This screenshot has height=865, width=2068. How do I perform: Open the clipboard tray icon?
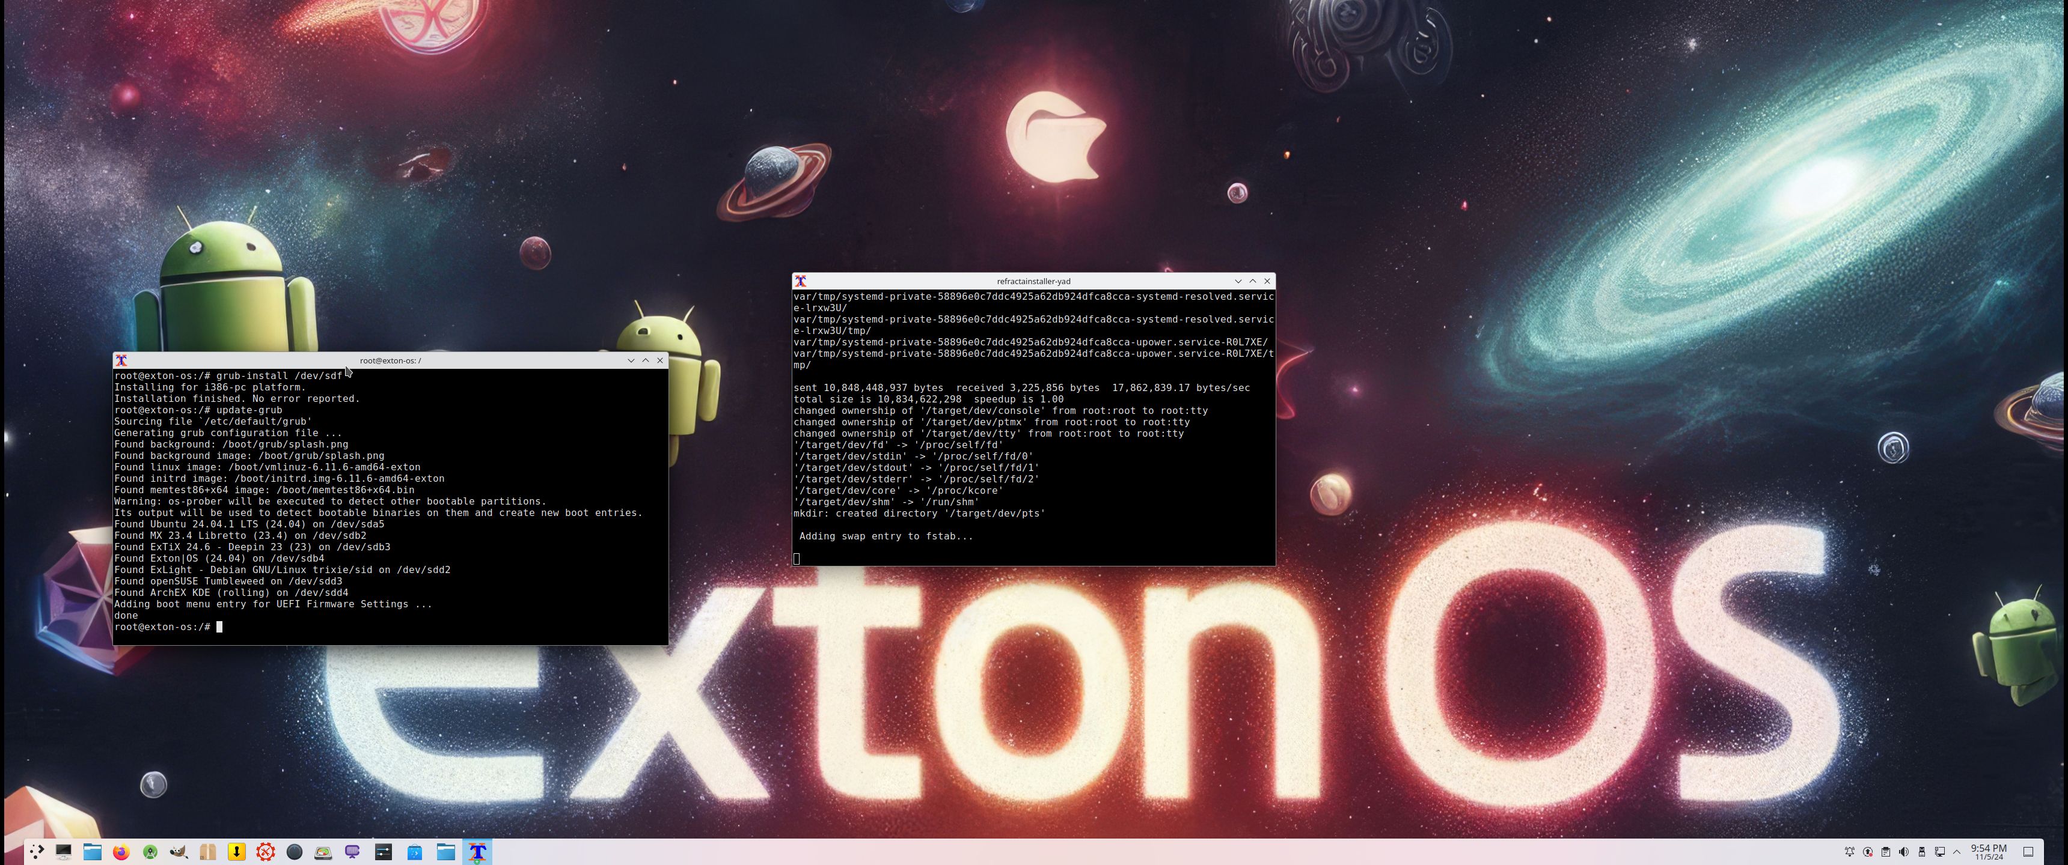click(x=1886, y=851)
